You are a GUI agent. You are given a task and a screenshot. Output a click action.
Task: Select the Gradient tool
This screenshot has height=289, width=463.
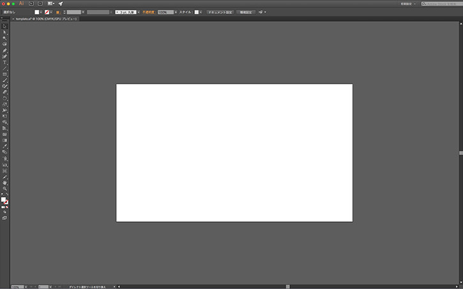(4, 141)
